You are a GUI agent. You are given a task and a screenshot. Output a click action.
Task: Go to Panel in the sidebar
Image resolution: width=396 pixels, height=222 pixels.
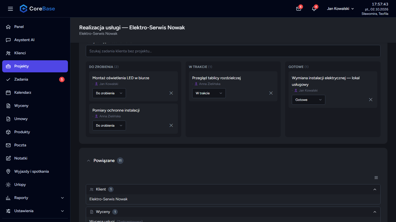pyautogui.click(x=35, y=27)
